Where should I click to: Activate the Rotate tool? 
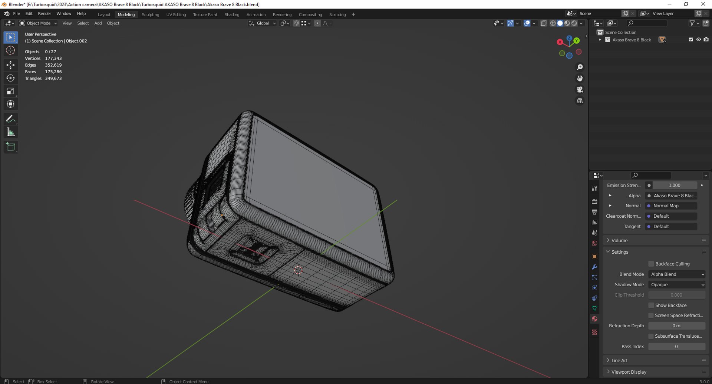pos(11,78)
